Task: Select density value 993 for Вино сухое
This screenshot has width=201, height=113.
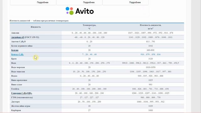Action: click(x=150, y=84)
